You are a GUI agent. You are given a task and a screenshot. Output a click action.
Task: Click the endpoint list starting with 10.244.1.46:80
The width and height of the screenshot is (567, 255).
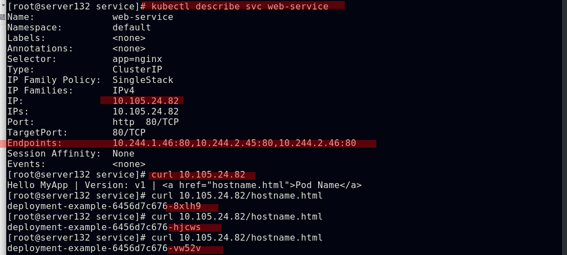[x=234, y=143]
